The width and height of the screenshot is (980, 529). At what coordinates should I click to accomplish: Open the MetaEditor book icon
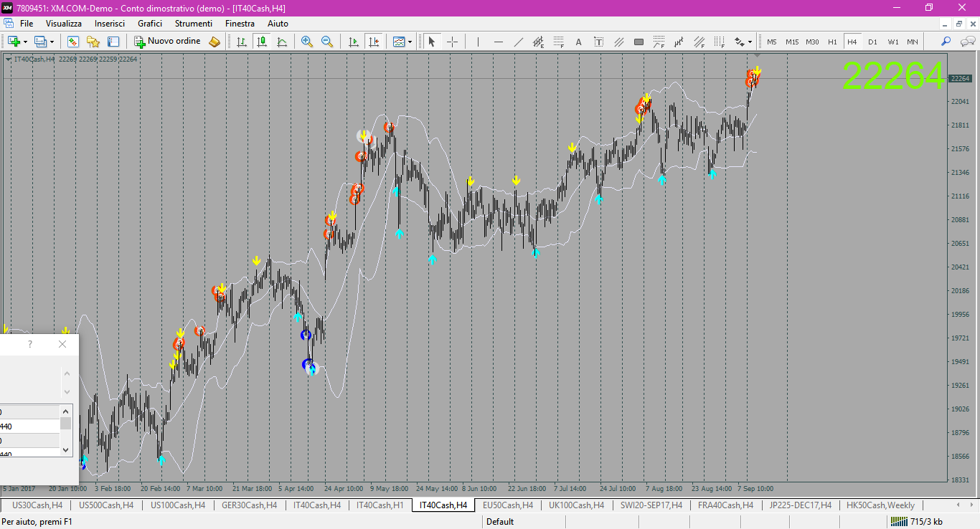pos(215,42)
